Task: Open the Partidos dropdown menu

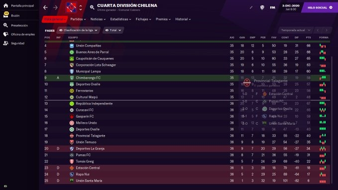Action: coord(78,19)
